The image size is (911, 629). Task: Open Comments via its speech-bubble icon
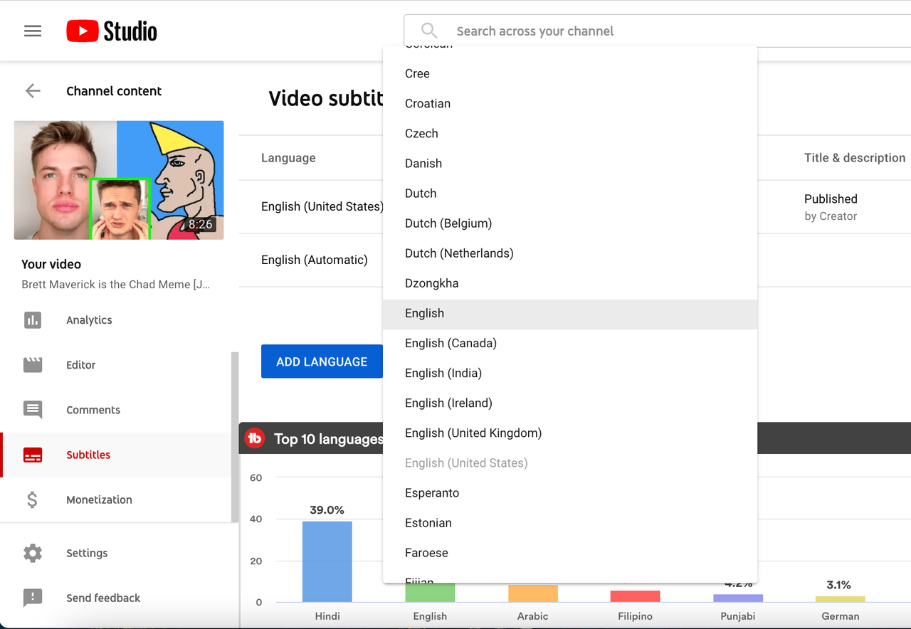click(x=33, y=409)
